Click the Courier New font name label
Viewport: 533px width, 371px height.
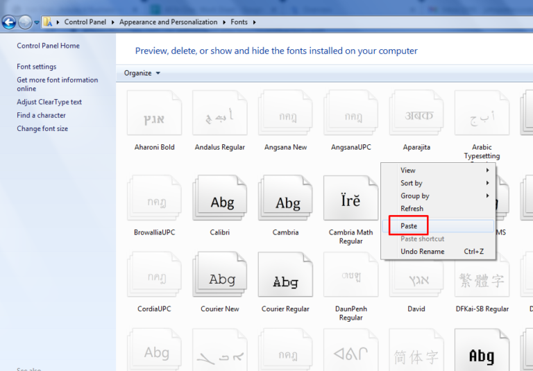coord(220,309)
